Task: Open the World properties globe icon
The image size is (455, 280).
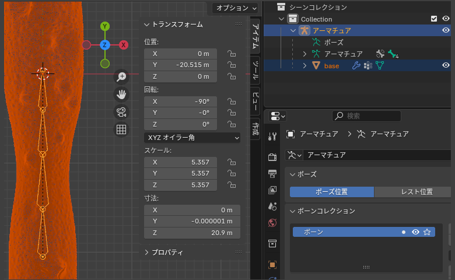Action: tap(272, 223)
